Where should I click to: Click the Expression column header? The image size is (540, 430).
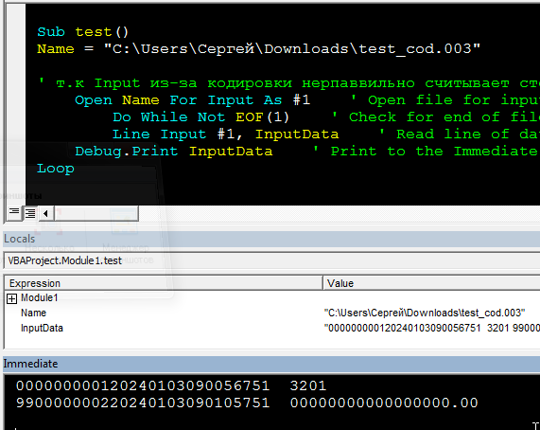(164, 283)
